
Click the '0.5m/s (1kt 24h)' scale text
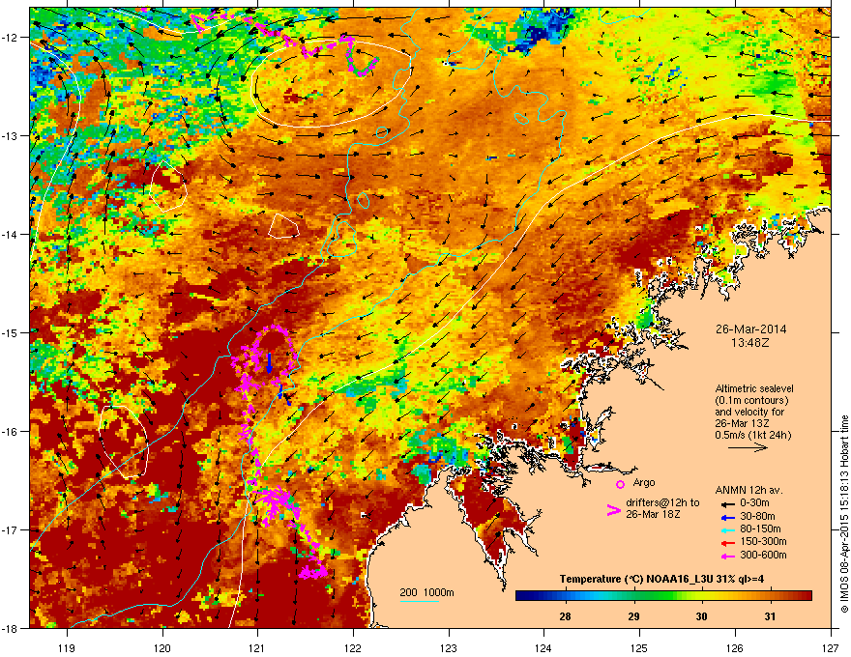752,435
